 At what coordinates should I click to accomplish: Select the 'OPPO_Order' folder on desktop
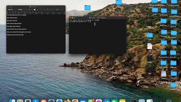164,11
